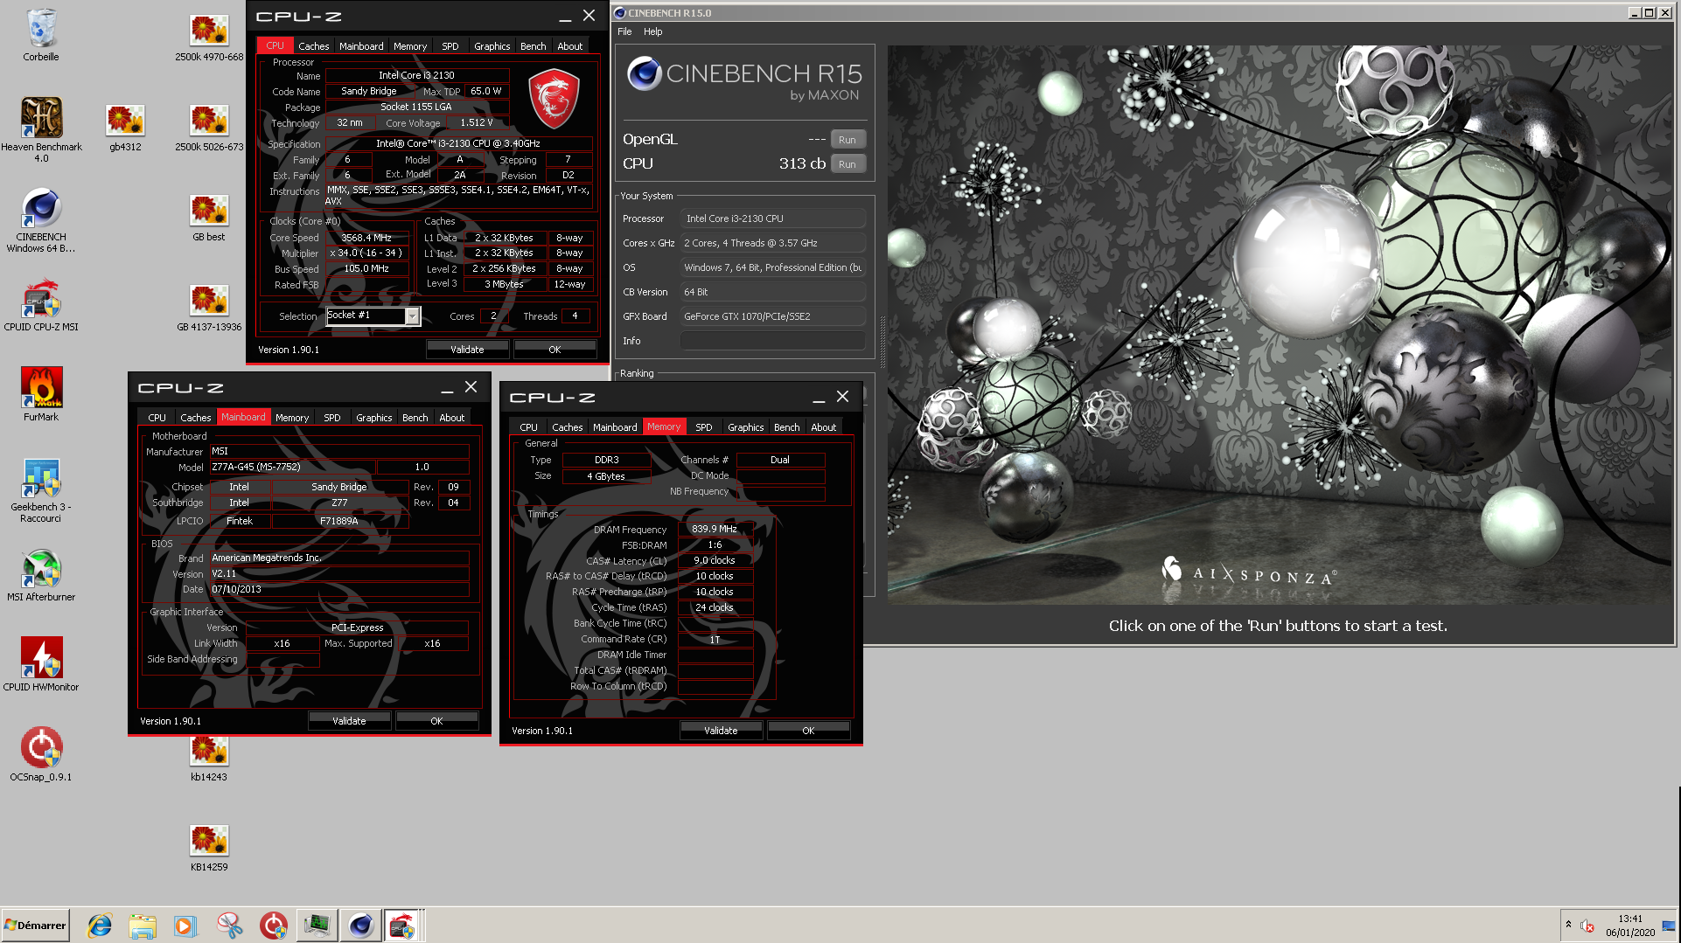Open the OCSnap_0.9.1 desktop icon
The image size is (1681, 943).
point(41,754)
